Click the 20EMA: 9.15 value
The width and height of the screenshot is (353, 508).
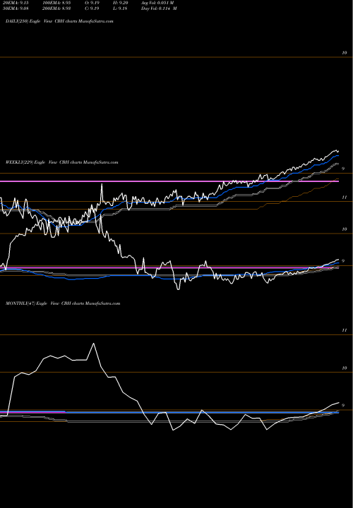coord(17,2)
